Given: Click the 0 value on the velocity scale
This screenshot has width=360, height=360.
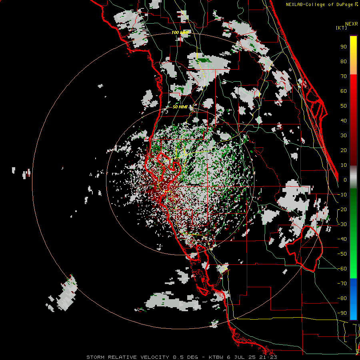Looking at the screenshot, I should [x=345, y=180].
